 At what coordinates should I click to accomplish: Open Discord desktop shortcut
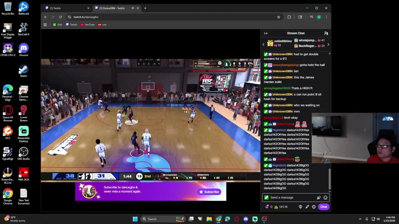point(24,50)
